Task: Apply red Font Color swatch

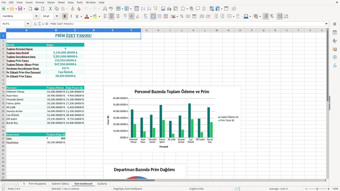Action: click(x=87, y=16)
